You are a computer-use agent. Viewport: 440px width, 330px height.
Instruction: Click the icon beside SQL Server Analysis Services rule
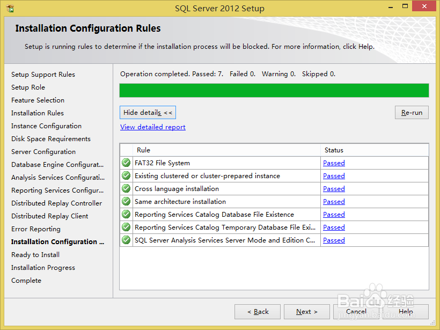coord(126,240)
